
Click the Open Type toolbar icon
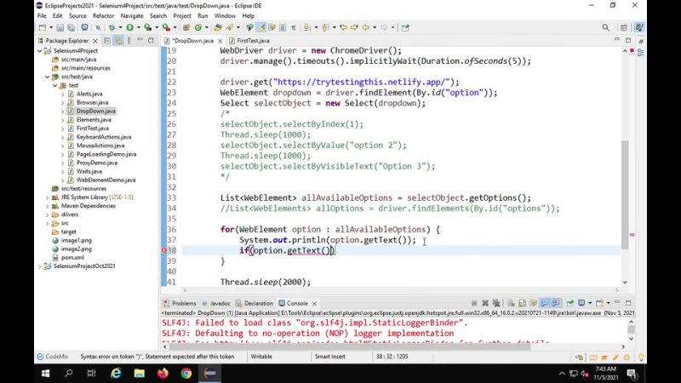pos(218,27)
